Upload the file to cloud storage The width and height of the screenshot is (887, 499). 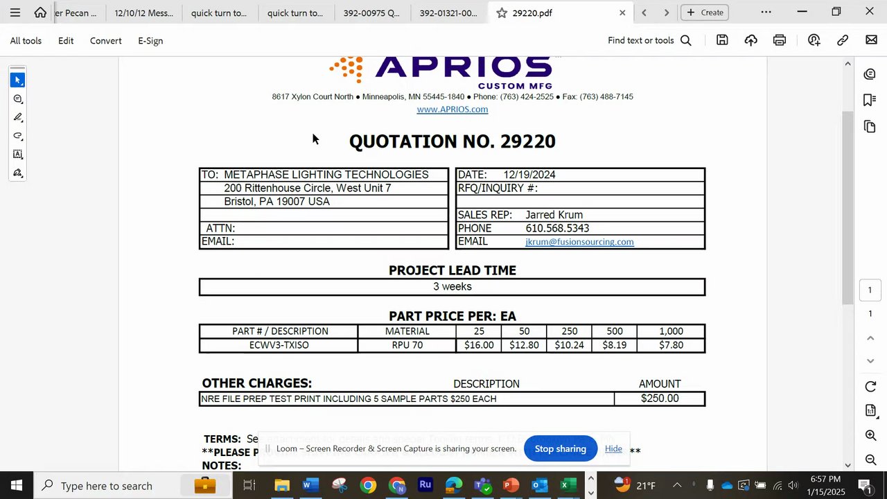(x=750, y=40)
